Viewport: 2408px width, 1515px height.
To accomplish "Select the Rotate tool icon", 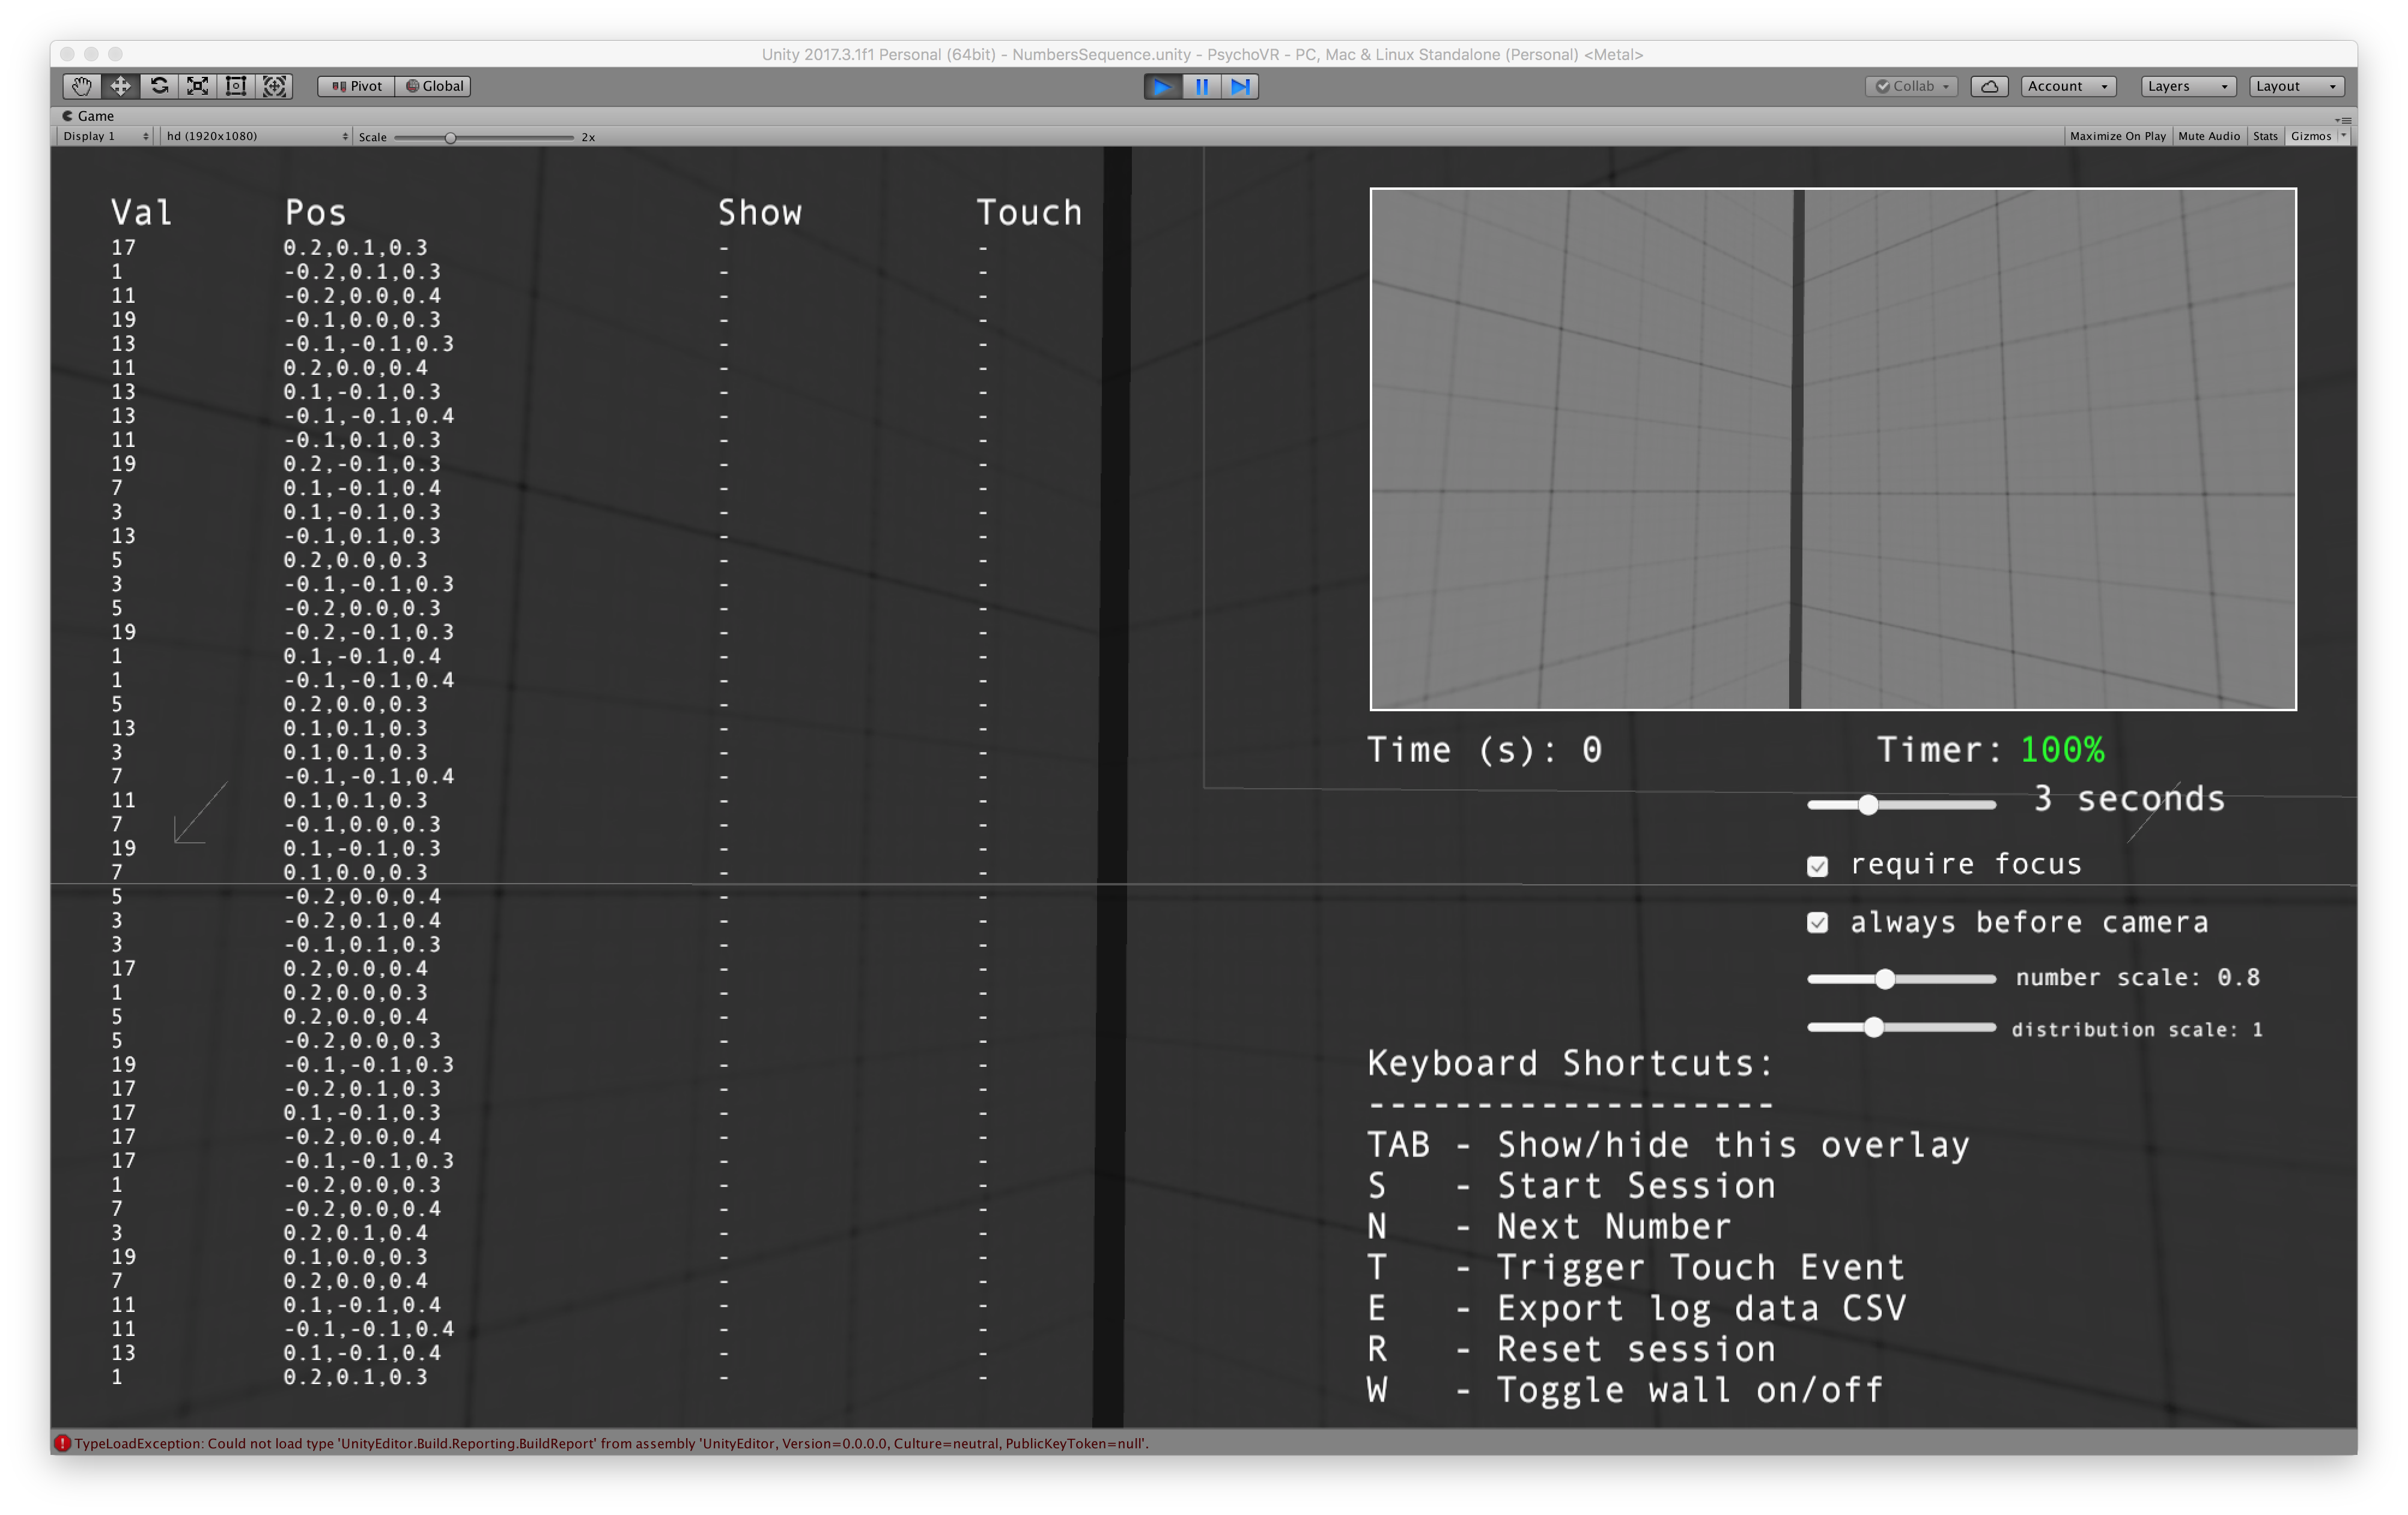I will (x=159, y=86).
